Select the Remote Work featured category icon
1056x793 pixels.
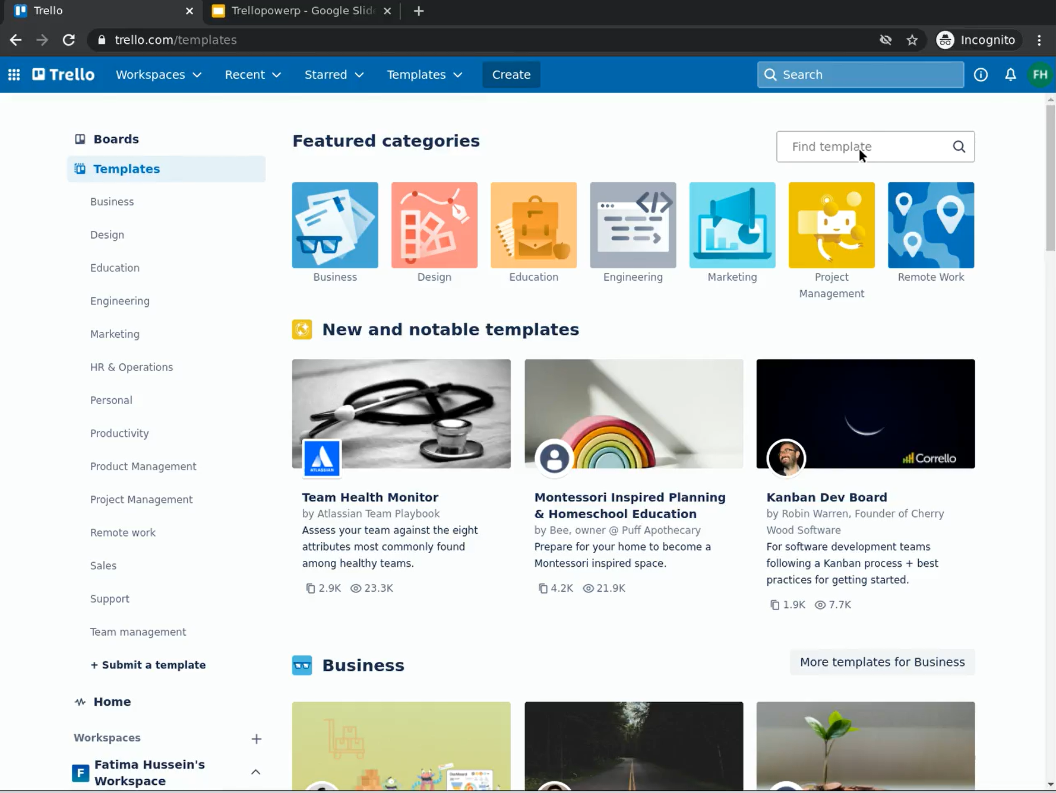coord(931,225)
